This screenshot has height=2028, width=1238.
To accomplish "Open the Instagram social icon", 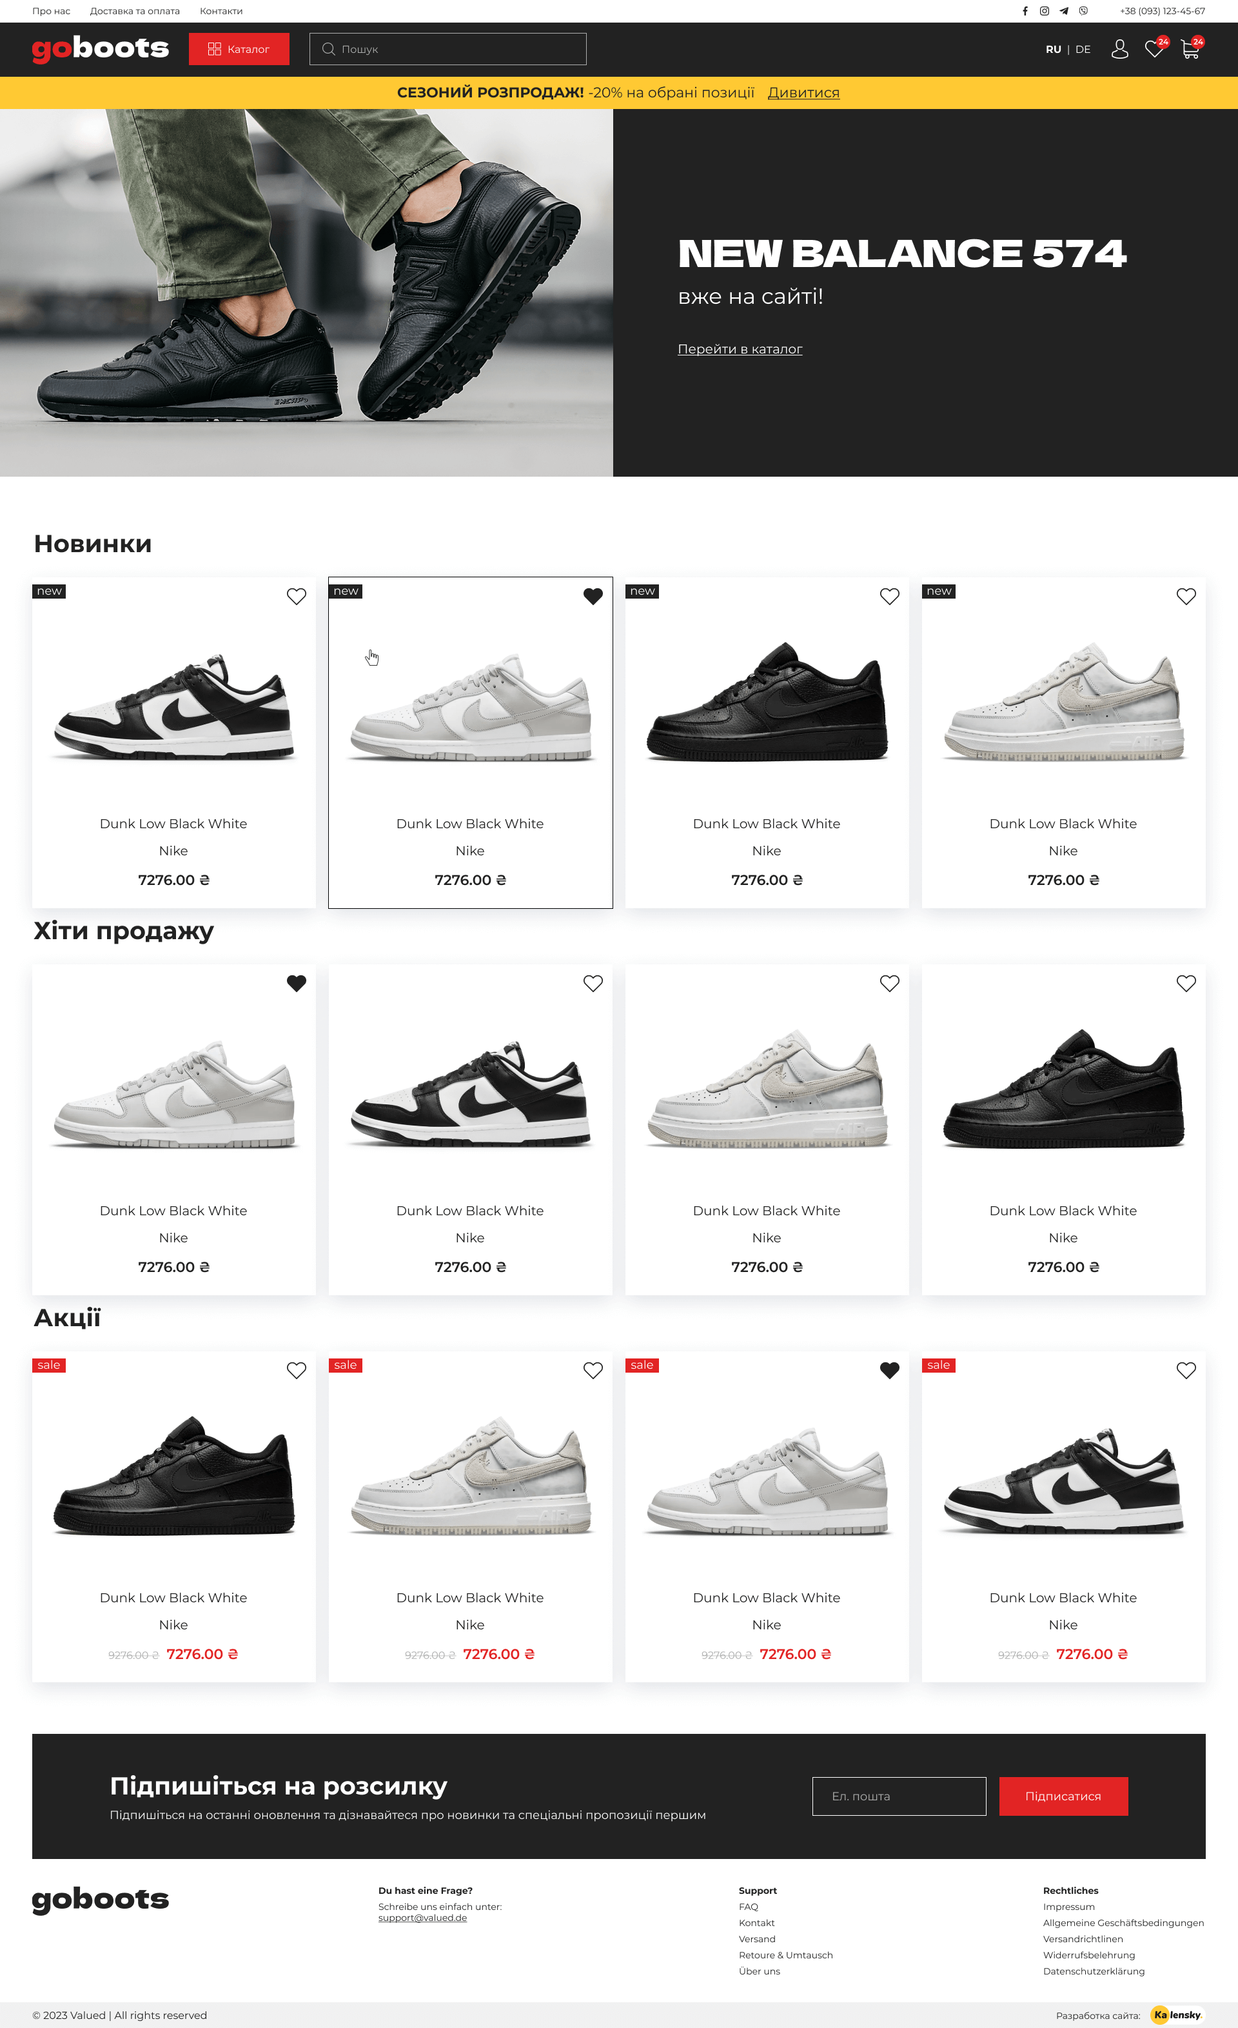I will pos(1045,12).
